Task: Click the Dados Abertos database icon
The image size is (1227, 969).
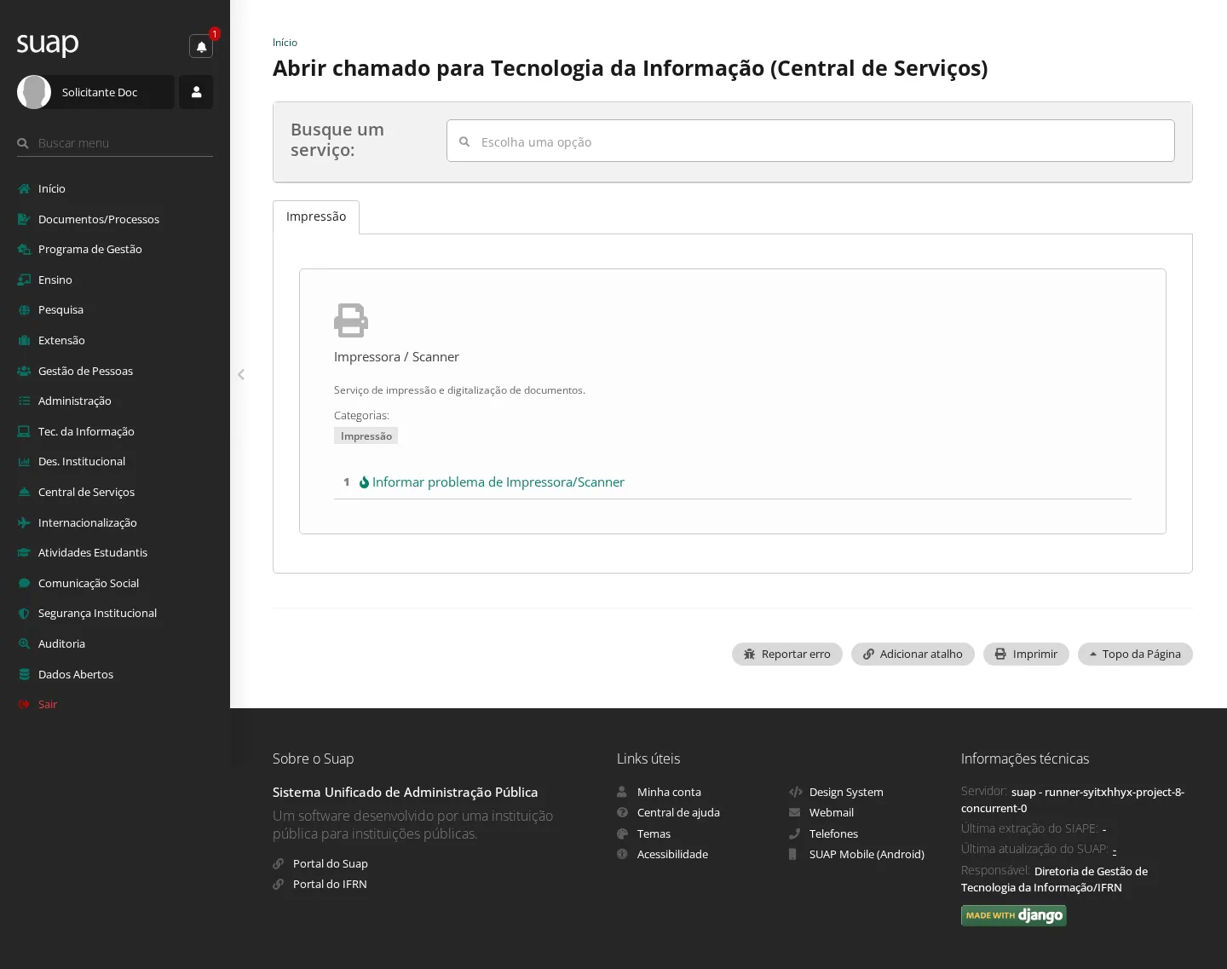Action: (24, 674)
